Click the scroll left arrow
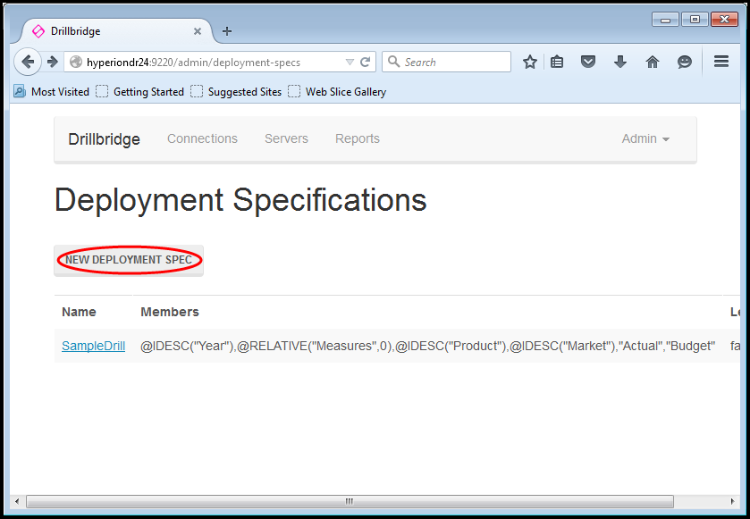Image resolution: width=750 pixels, height=519 pixels. click(x=17, y=501)
